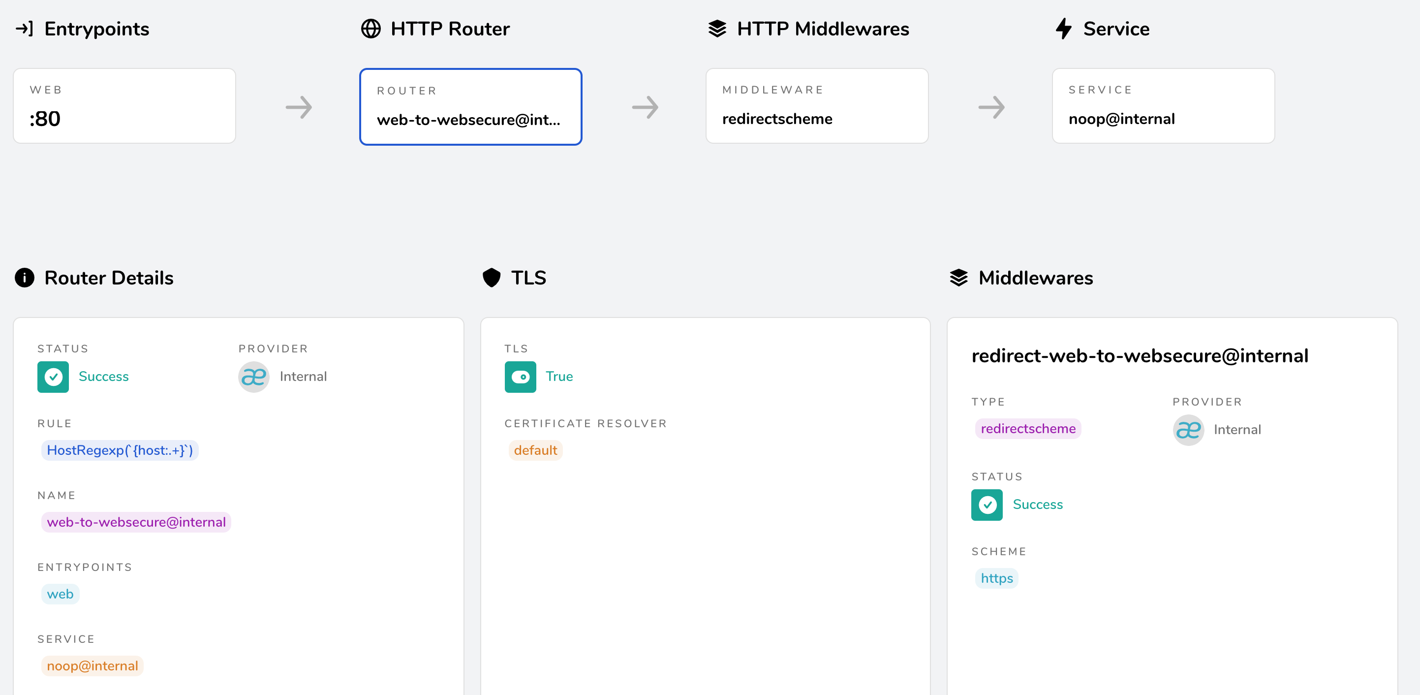
Task: Click the ENTRYPOINTS label in Router Details
Action: point(85,567)
